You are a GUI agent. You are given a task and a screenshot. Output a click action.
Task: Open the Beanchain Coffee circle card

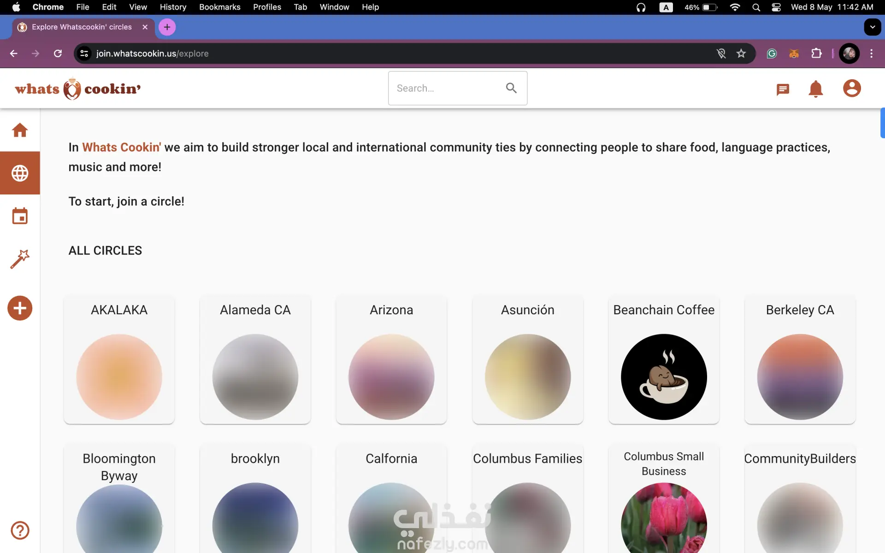click(664, 360)
